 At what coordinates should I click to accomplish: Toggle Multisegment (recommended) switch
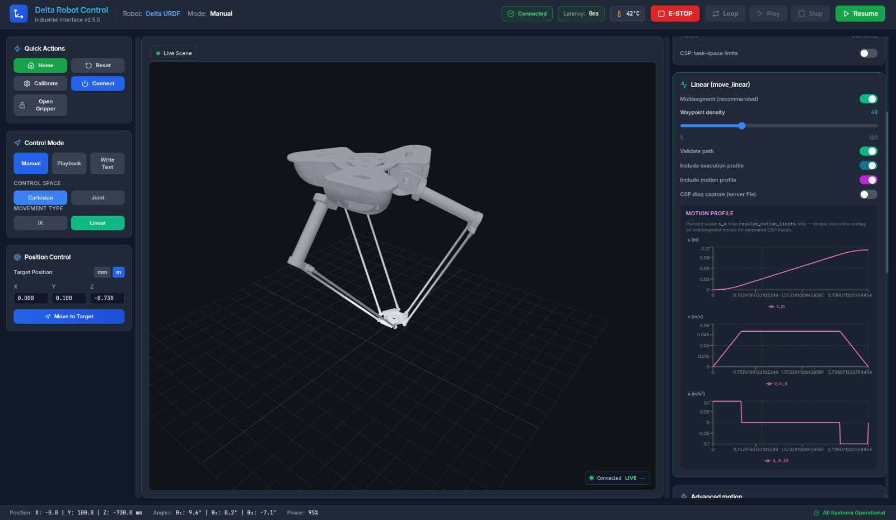click(869, 99)
